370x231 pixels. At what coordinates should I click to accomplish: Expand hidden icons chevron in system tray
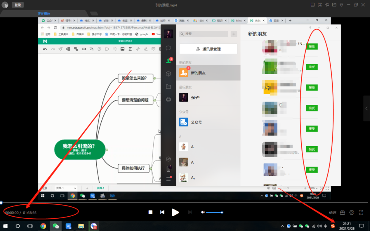click(282, 226)
